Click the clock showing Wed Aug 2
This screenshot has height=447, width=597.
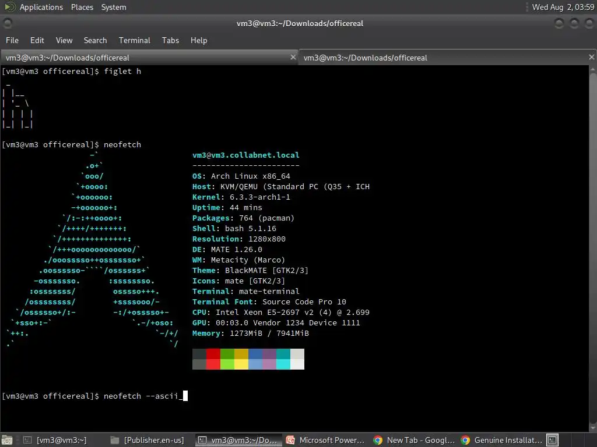(x=563, y=7)
